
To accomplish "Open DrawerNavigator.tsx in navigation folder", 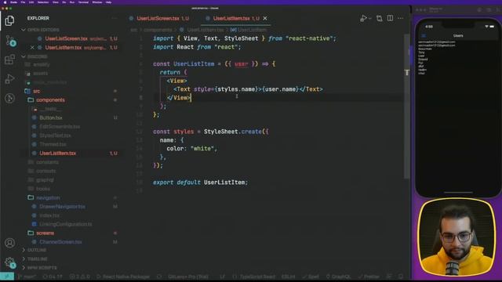I will (63, 207).
